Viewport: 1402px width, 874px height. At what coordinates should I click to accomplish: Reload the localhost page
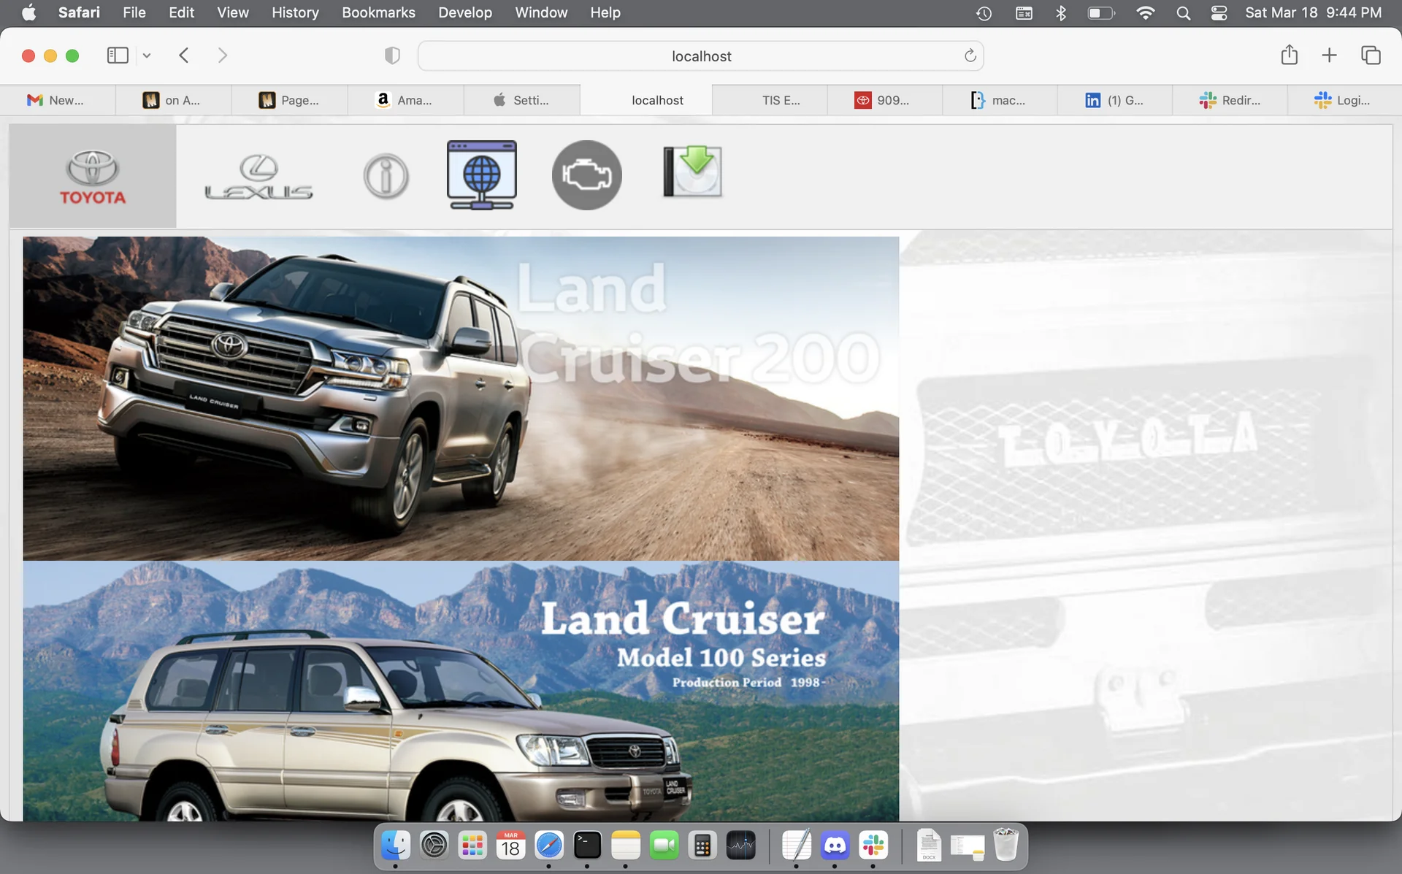(x=970, y=55)
